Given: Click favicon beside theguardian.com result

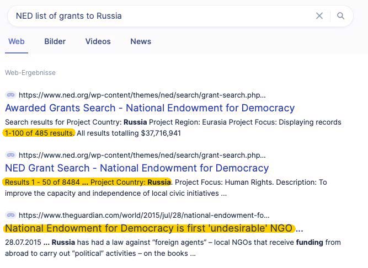Looking at the screenshot, I should [x=10, y=216].
